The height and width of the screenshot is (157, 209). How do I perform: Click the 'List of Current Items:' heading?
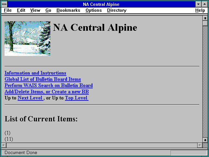click(41, 119)
